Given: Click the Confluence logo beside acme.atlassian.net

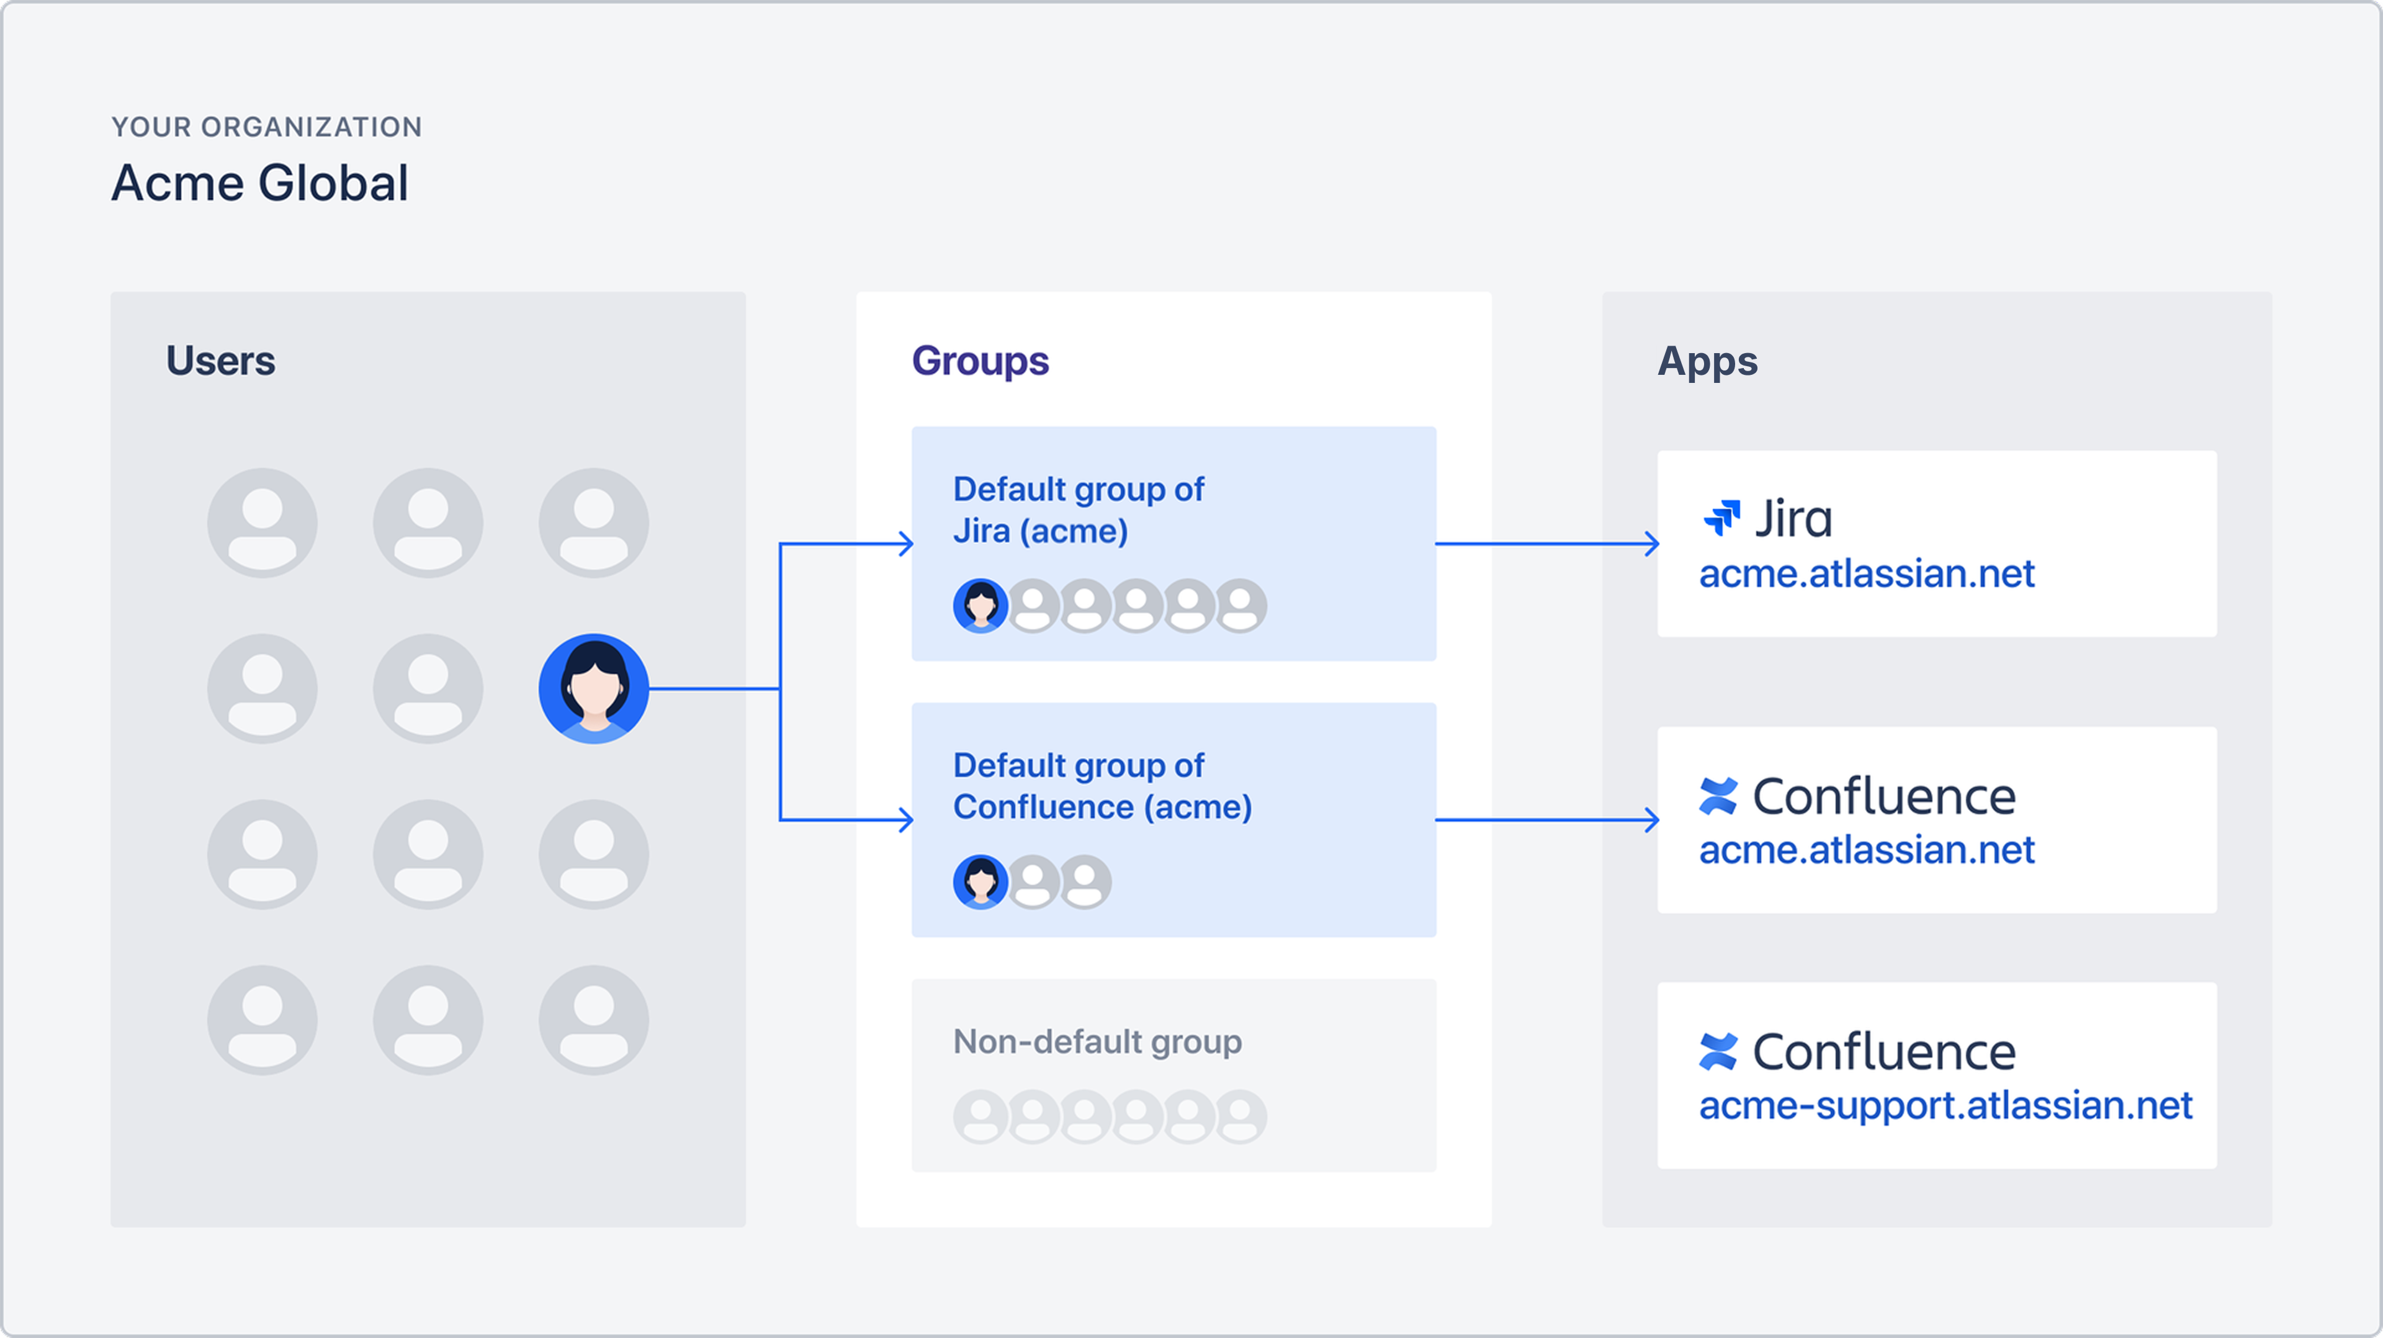Looking at the screenshot, I should click(1719, 797).
